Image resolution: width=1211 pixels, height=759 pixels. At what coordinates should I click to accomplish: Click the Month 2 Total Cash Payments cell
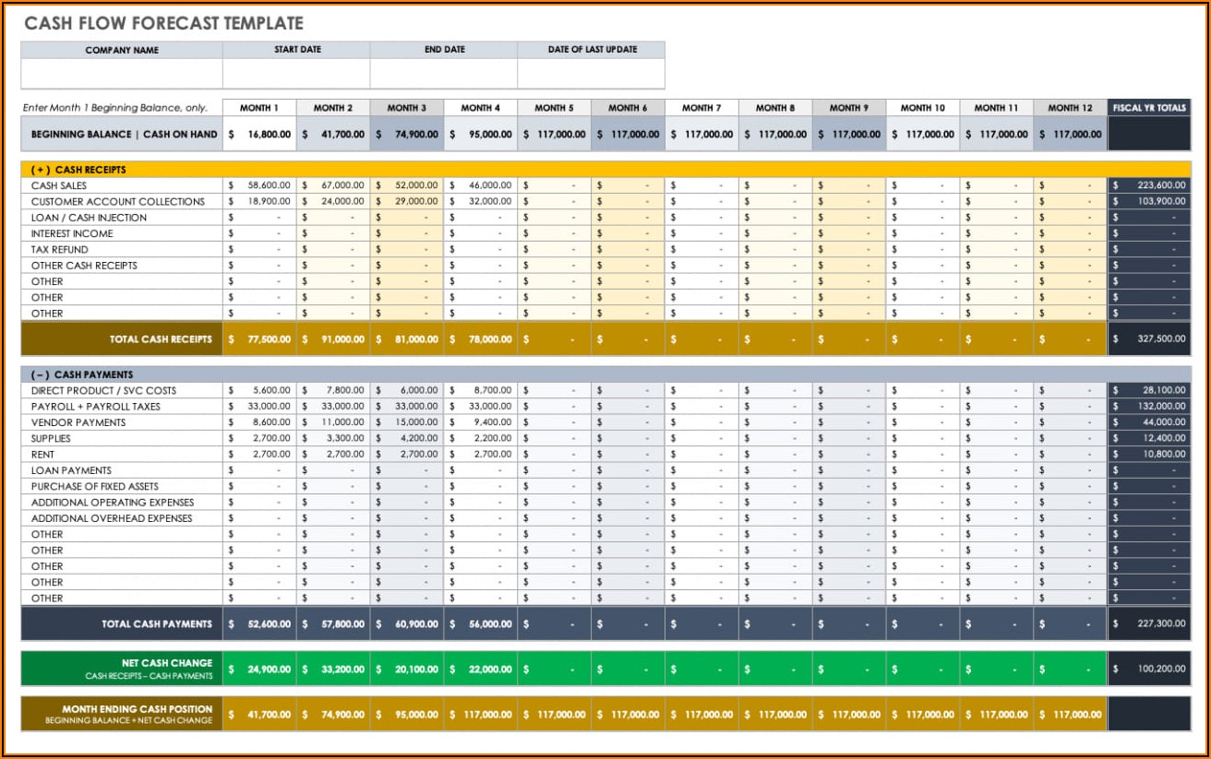pos(333,624)
